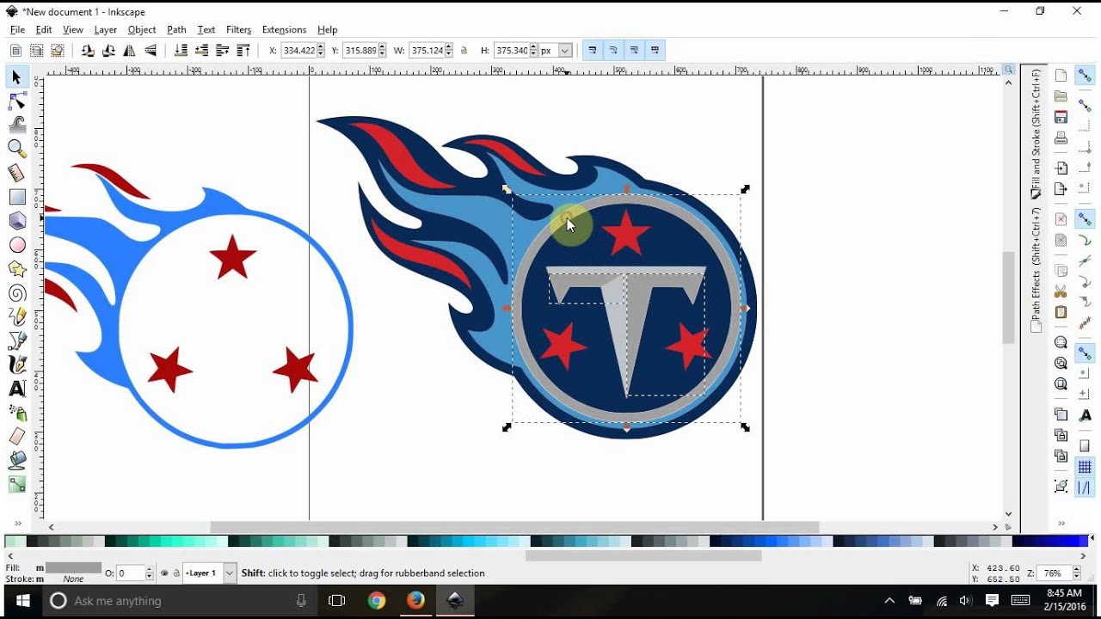1101x619 pixels.
Task: Click Print document icon in command bar
Action: (1061, 138)
